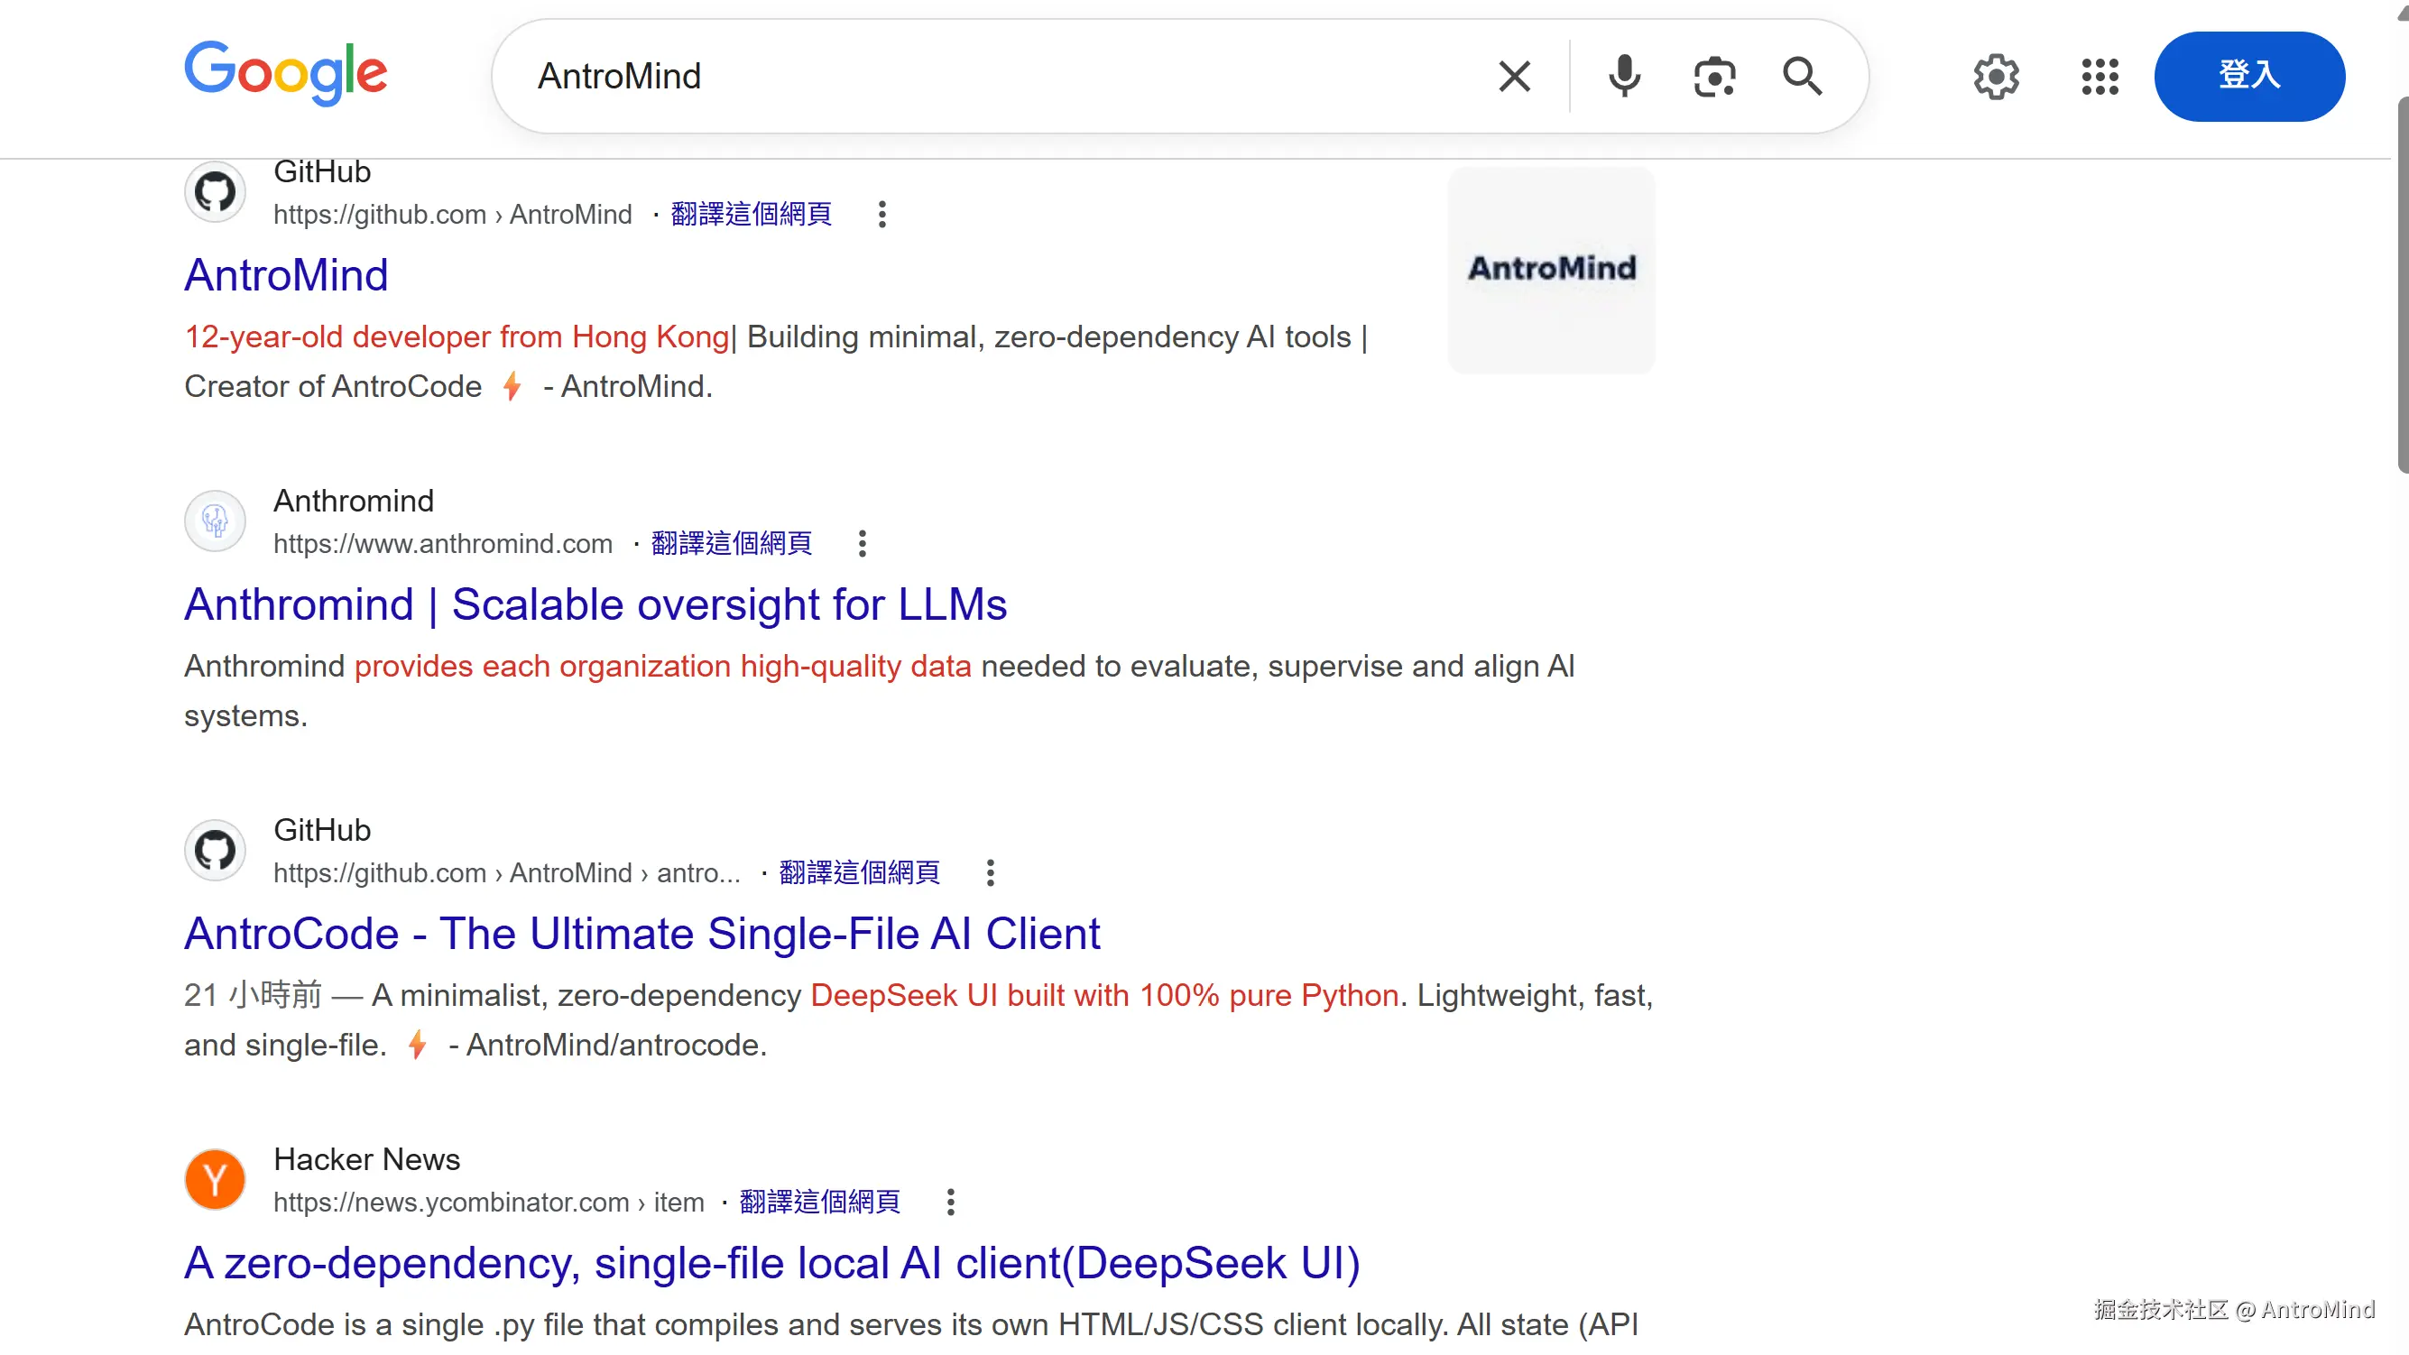The height and width of the screenshot is (1355, 2409).
Task: Clear search text with X icon
Action: click(1514, 76)
